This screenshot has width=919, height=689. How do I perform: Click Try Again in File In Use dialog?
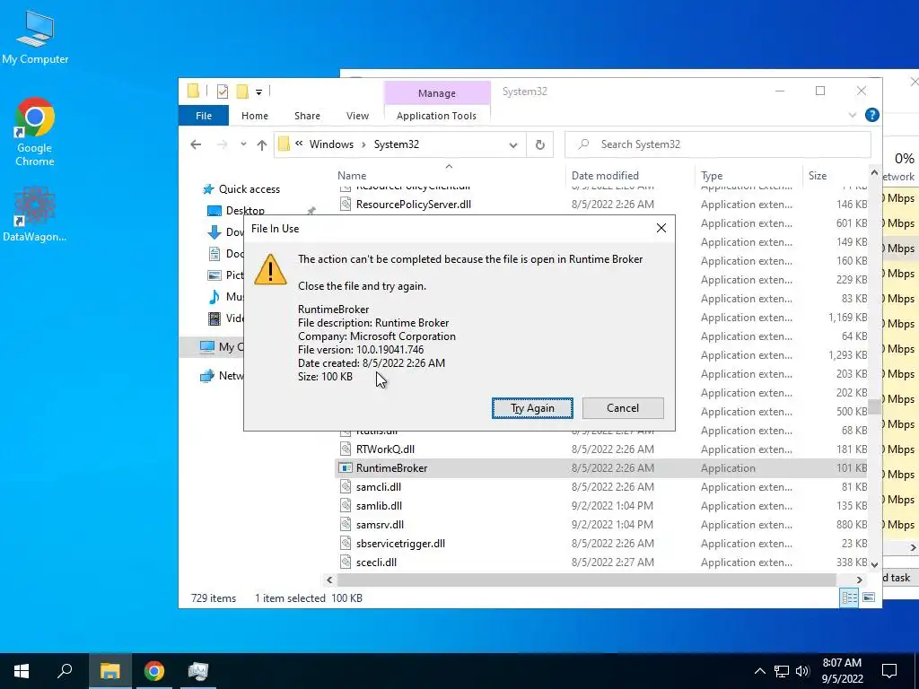[x=532, y=408]
